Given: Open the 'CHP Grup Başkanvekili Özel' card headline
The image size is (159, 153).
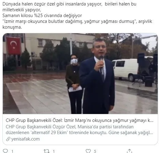Looking at the screenshot, I should [79, 120].
